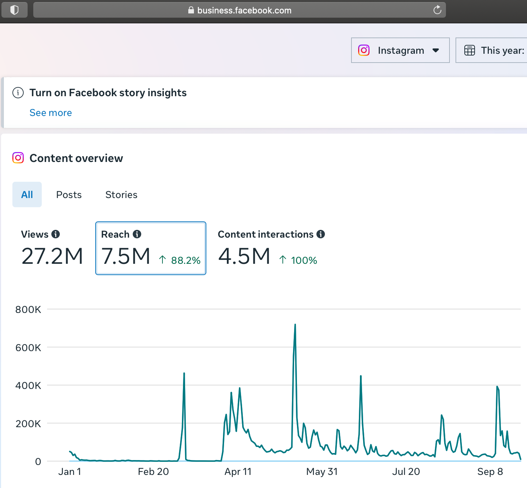
Task: Click the Views info icon
Action: 56,234
